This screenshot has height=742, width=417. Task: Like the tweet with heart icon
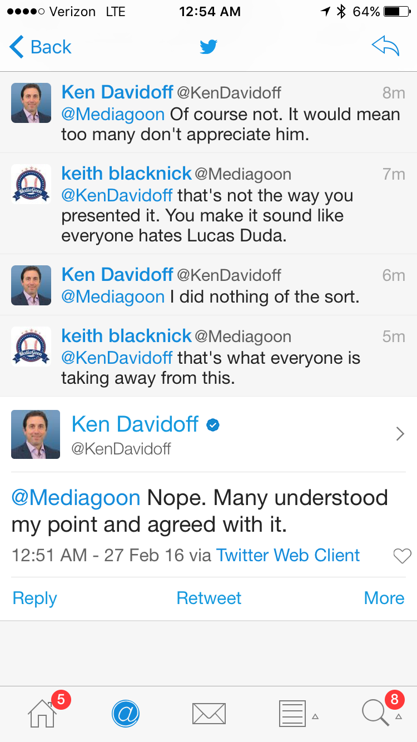point(401,556)
